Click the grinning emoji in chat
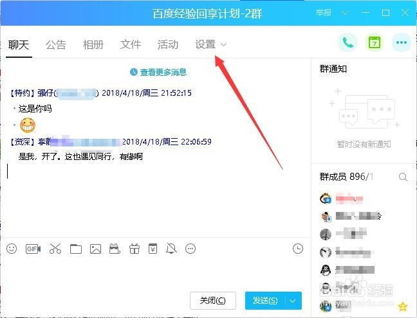Screen dimensions: 417x318 (x=28, y=125)
